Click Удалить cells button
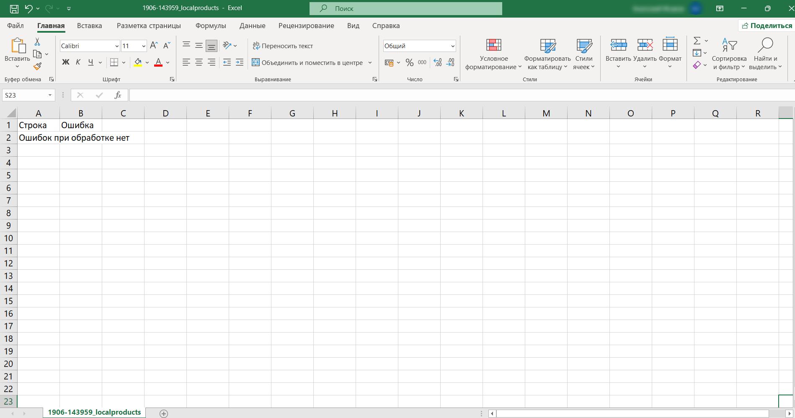The width and height of the screenshot is (795, 418). tap(645, 53)
